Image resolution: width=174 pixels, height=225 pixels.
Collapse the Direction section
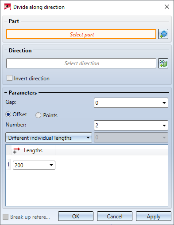pos(6,50)
